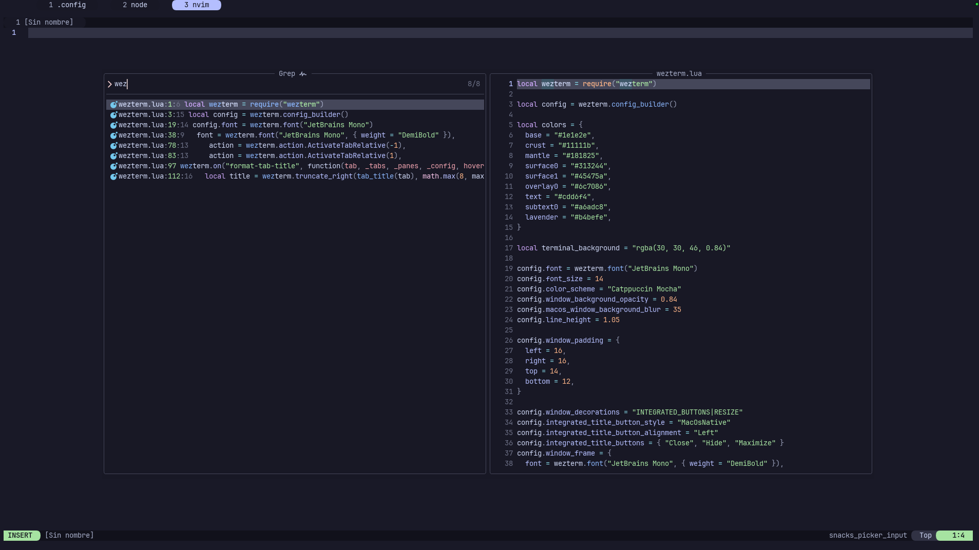Click preview line 'surface1 = "#45475a"'
This screenshot has height=550, width=979.
[x=568, y=176]
